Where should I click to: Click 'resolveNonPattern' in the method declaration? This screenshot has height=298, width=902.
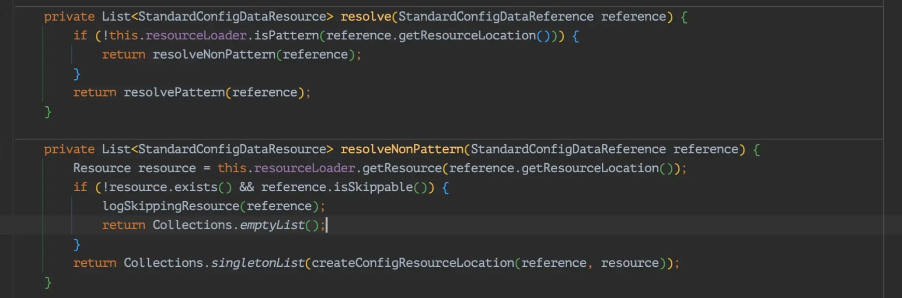coord(402,149)
